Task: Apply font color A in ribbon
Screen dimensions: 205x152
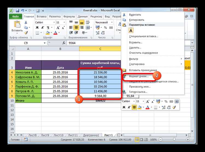Action: click(x=55, y=33)
